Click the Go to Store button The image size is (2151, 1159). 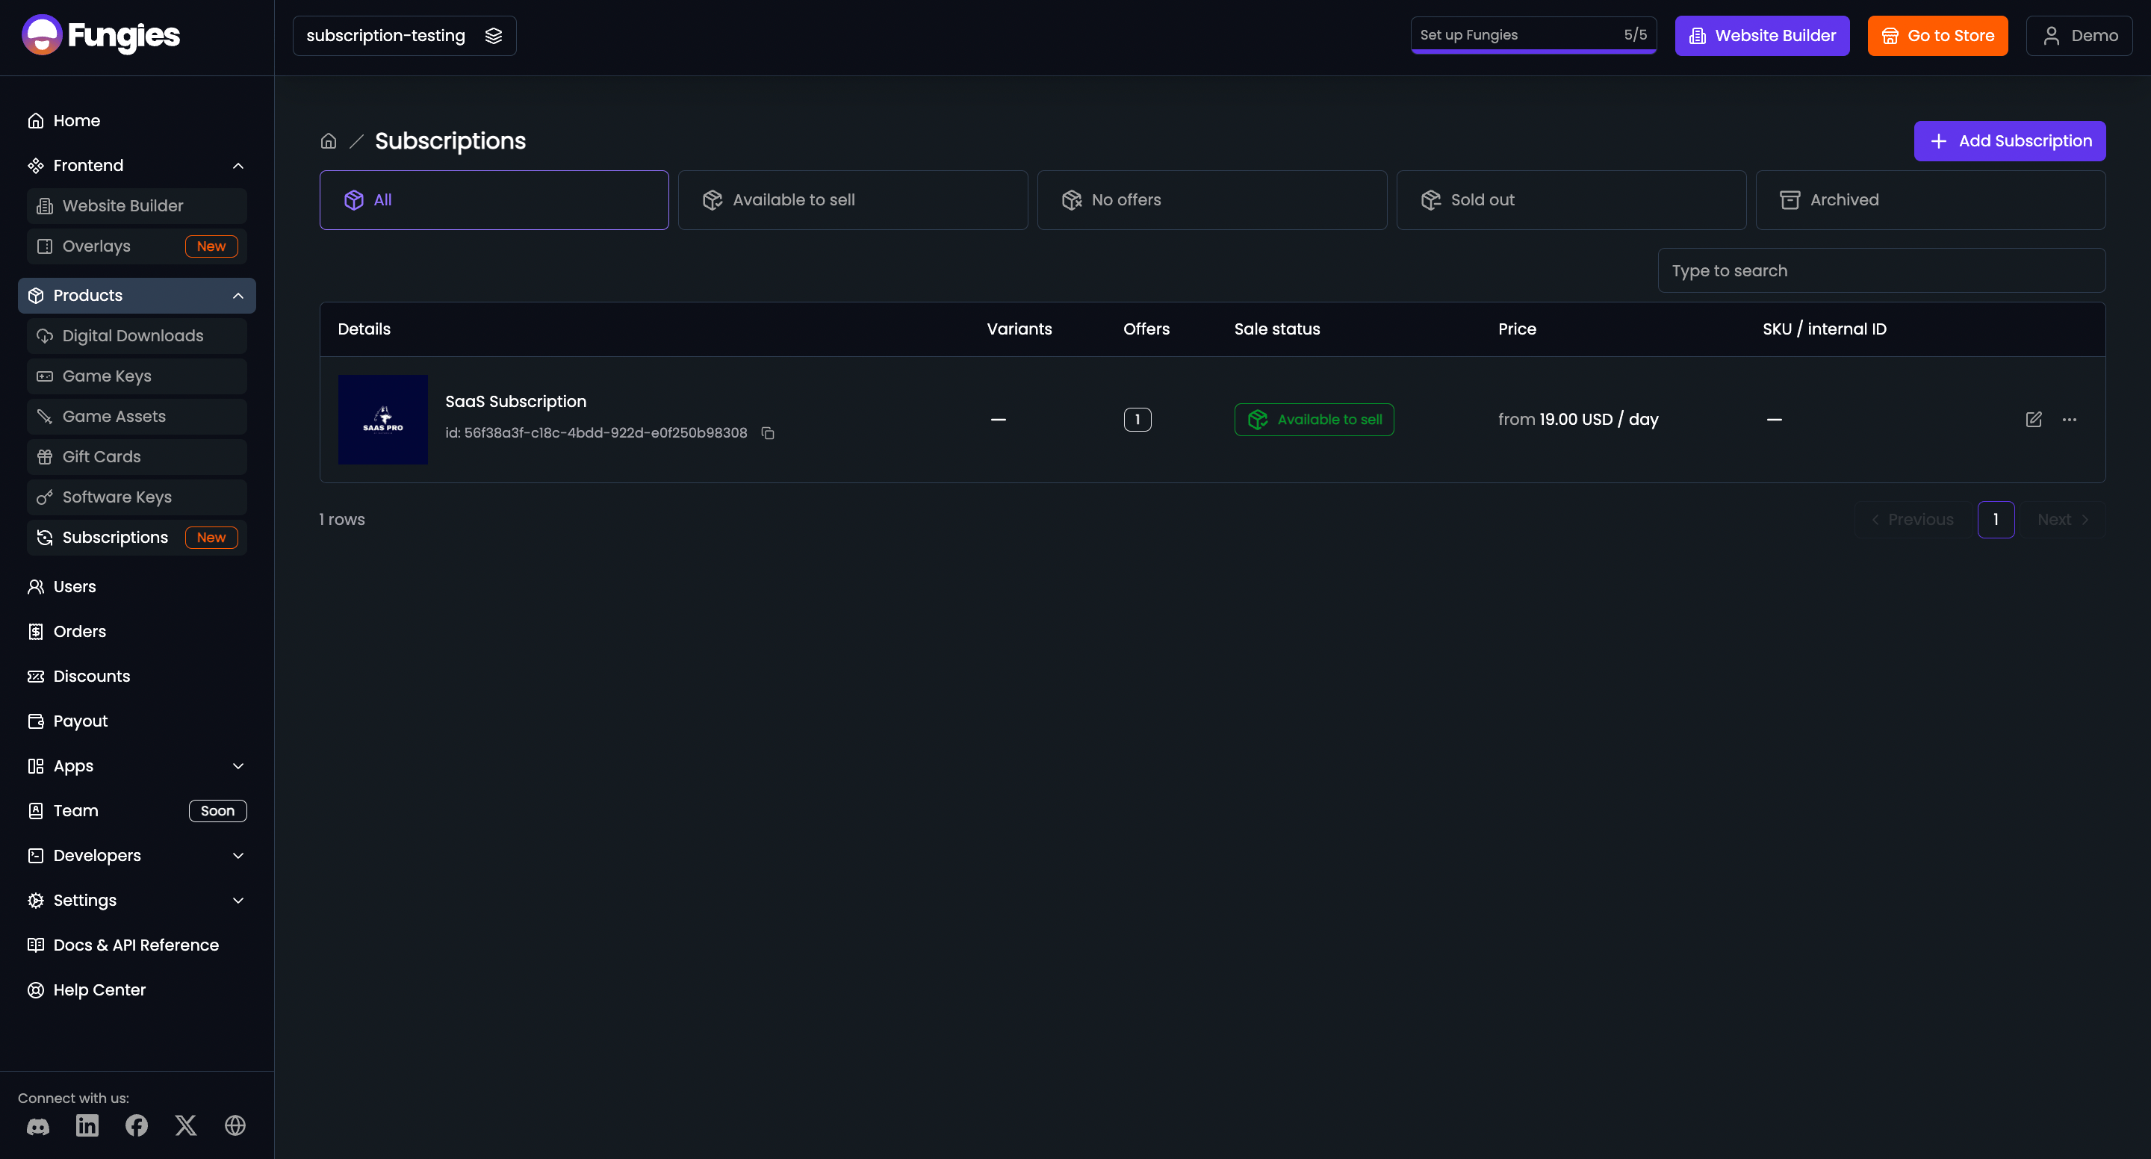click(x=1937, y=36)
